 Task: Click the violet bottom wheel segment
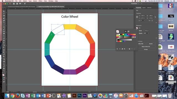point(70,72)
